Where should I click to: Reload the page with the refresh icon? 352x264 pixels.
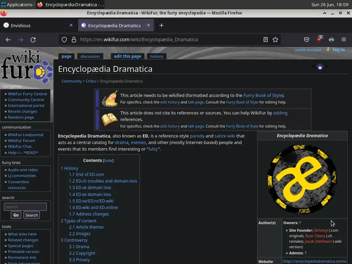(x=33, y=40)
